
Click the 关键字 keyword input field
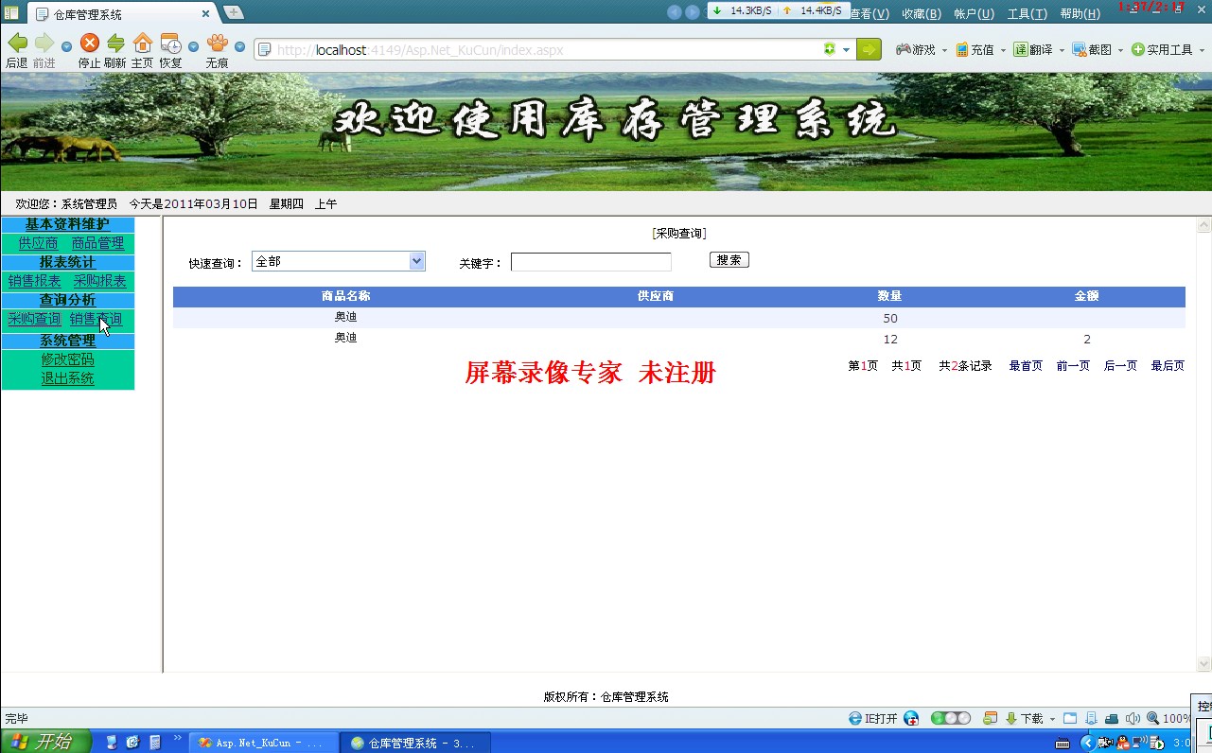pyautogui.click(x=591, y=262)
